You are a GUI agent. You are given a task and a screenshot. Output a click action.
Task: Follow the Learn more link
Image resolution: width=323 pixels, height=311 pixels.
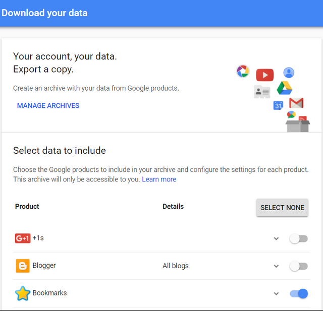(x=159, y=179)
